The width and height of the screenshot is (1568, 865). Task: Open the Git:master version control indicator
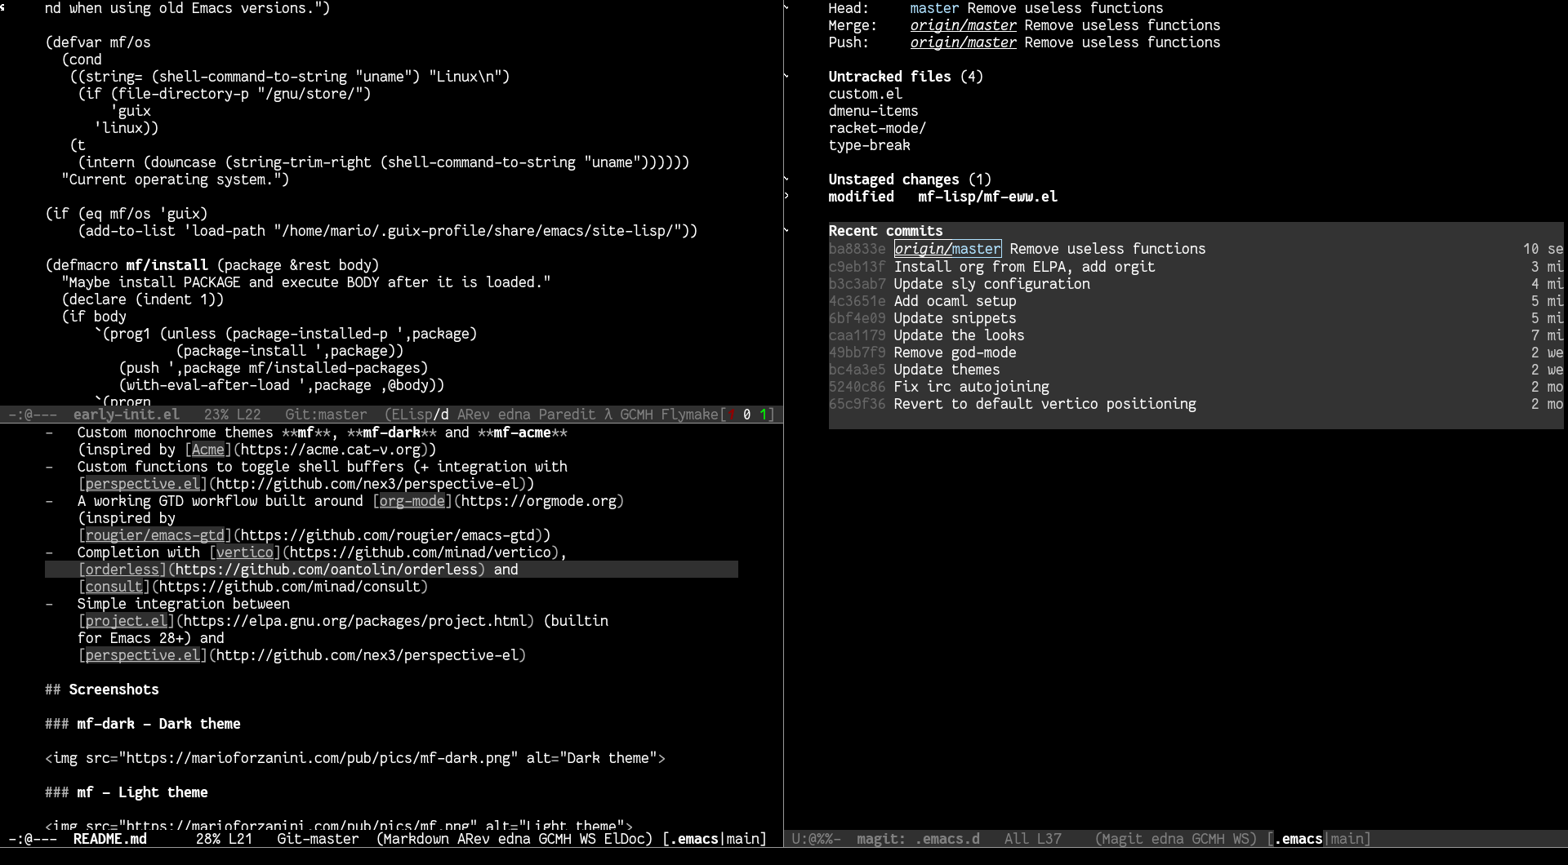click(326, 415)
